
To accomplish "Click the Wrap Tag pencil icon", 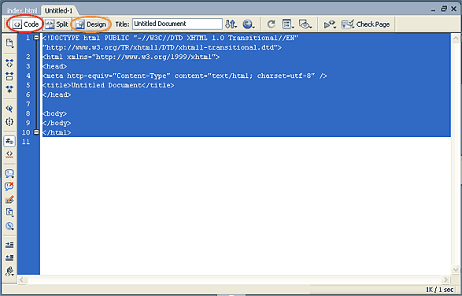I will tap(9, 200).
